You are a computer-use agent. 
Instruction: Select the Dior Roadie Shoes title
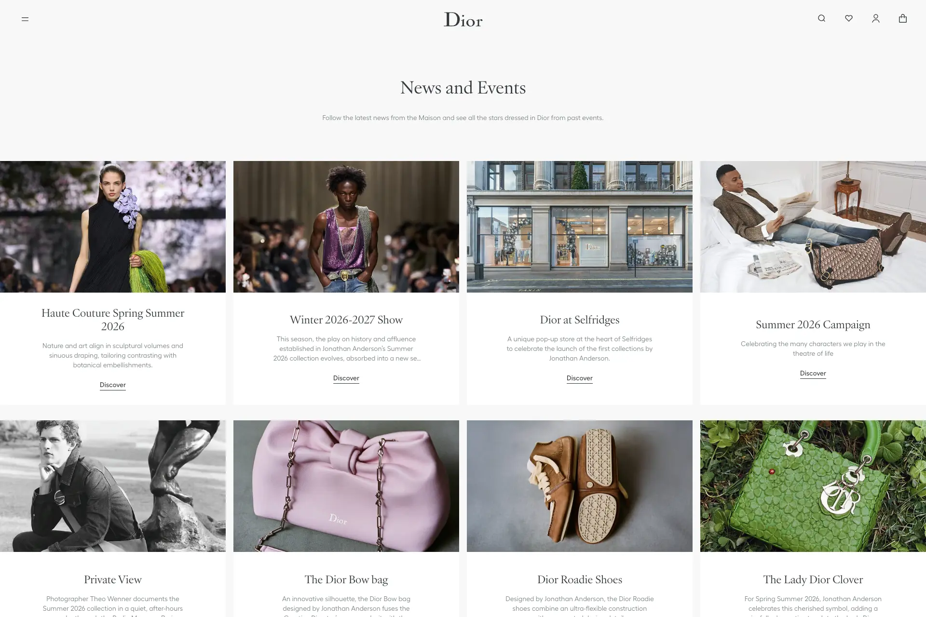[x=580, y=579]
